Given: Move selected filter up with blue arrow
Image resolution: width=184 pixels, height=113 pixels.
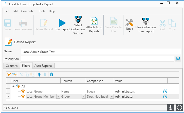Looking at the screenshot, I should pyautogui.click(x=39, y=75).
